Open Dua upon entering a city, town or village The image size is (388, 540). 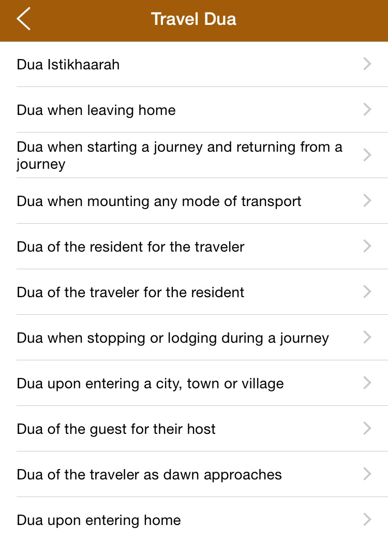point(150,384)
